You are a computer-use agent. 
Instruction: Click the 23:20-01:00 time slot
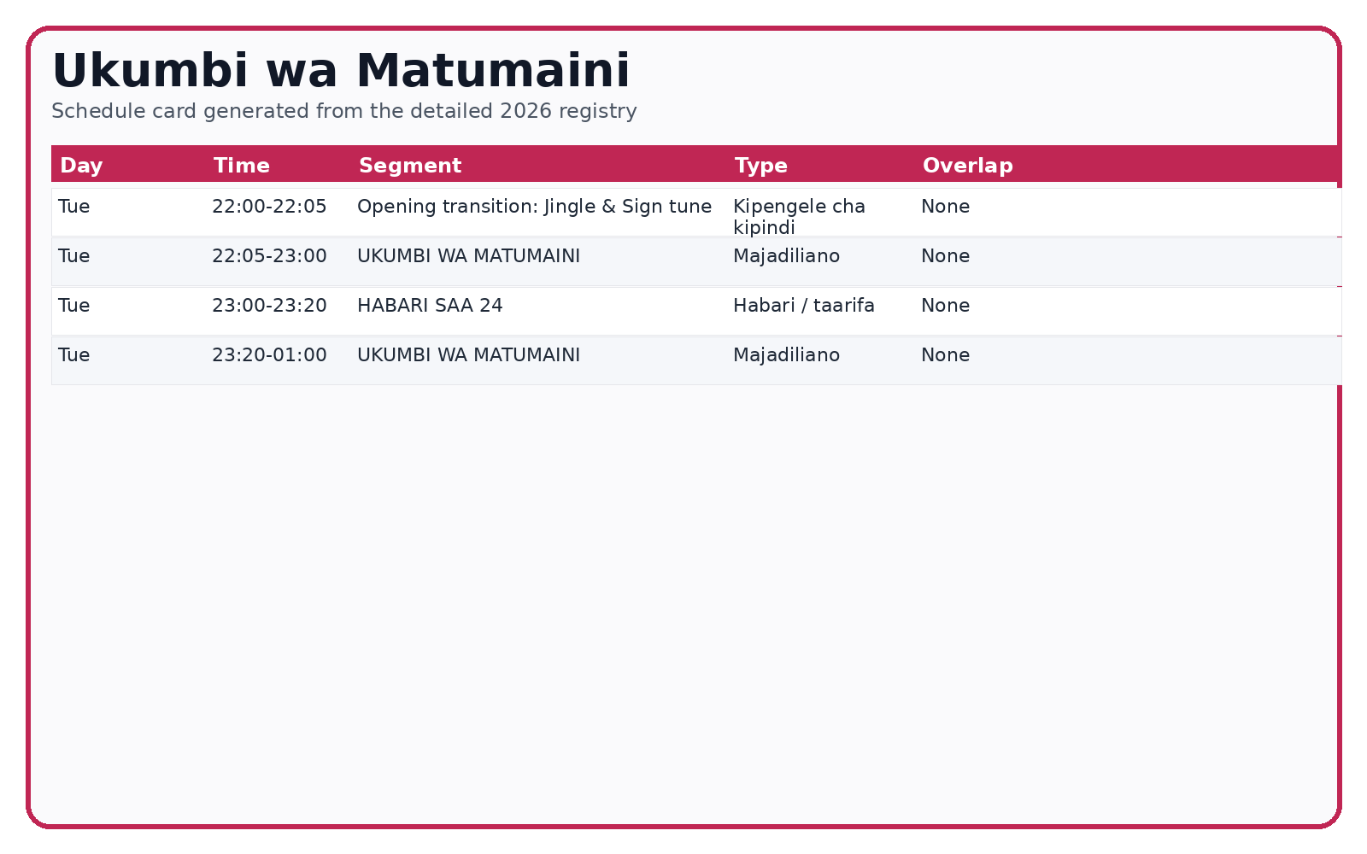269,355
